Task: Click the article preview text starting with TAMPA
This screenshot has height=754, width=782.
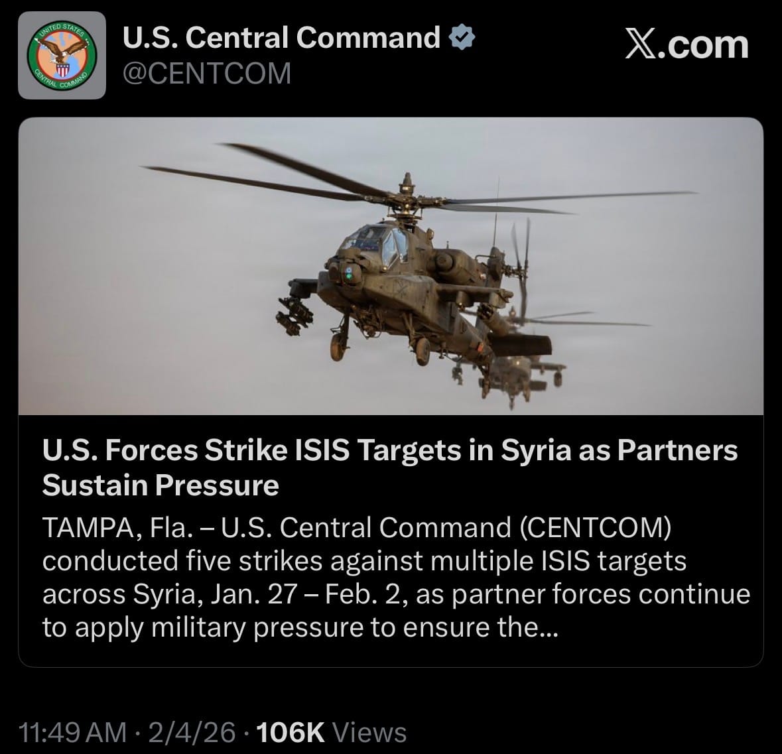Action: (397, 577)
